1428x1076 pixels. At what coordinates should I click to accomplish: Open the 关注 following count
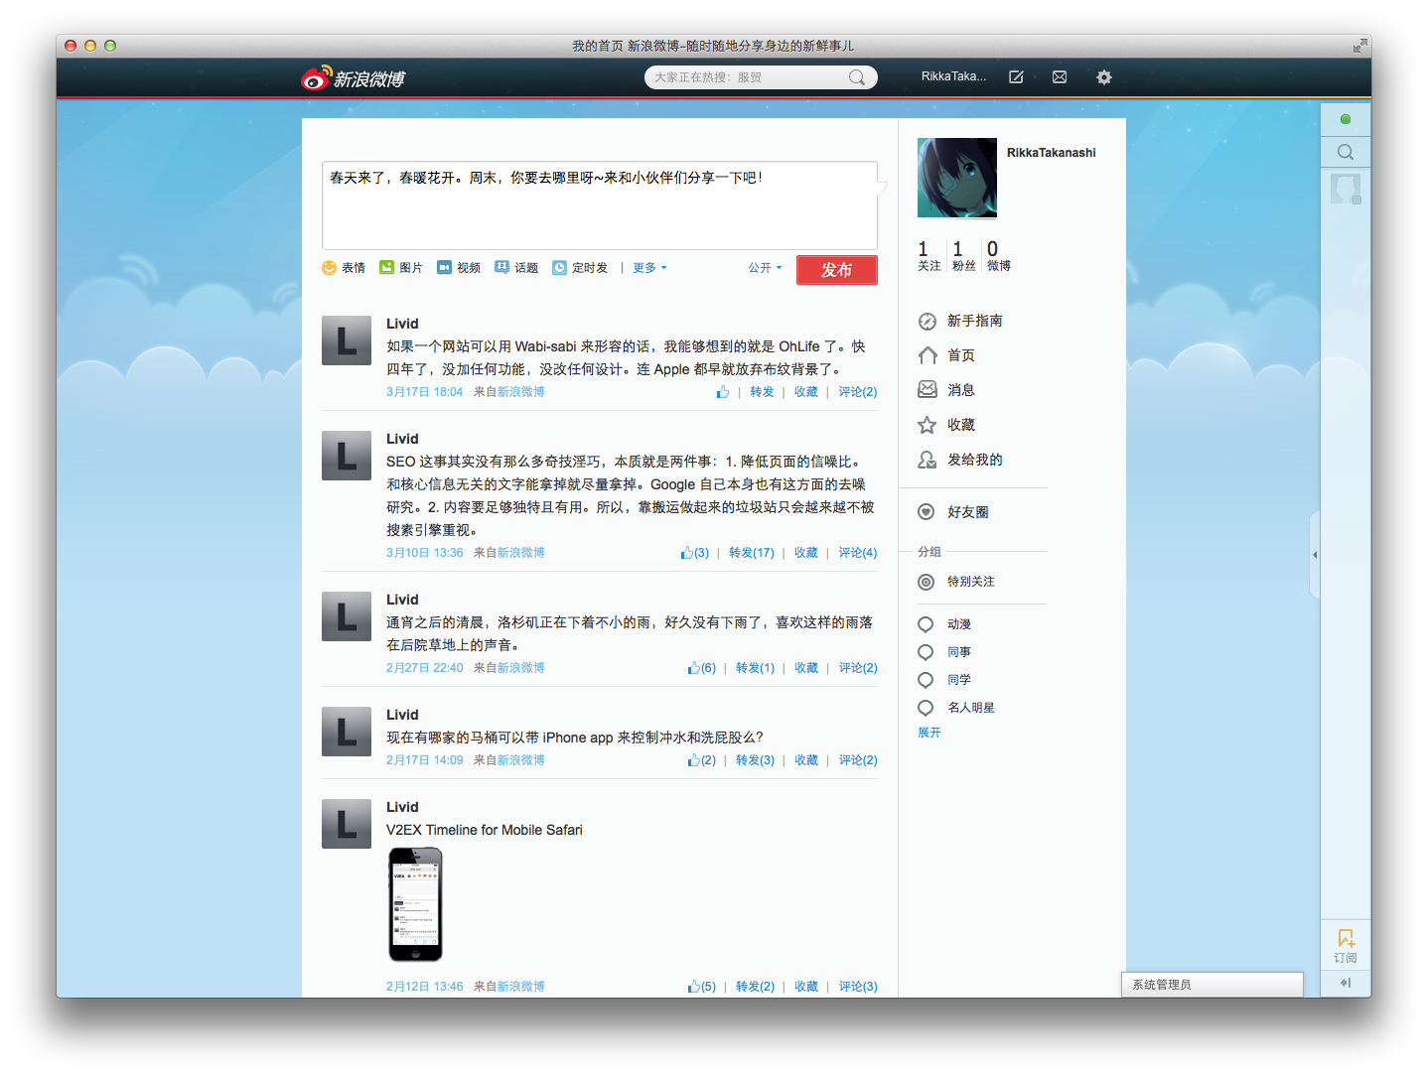coord(928,255)
